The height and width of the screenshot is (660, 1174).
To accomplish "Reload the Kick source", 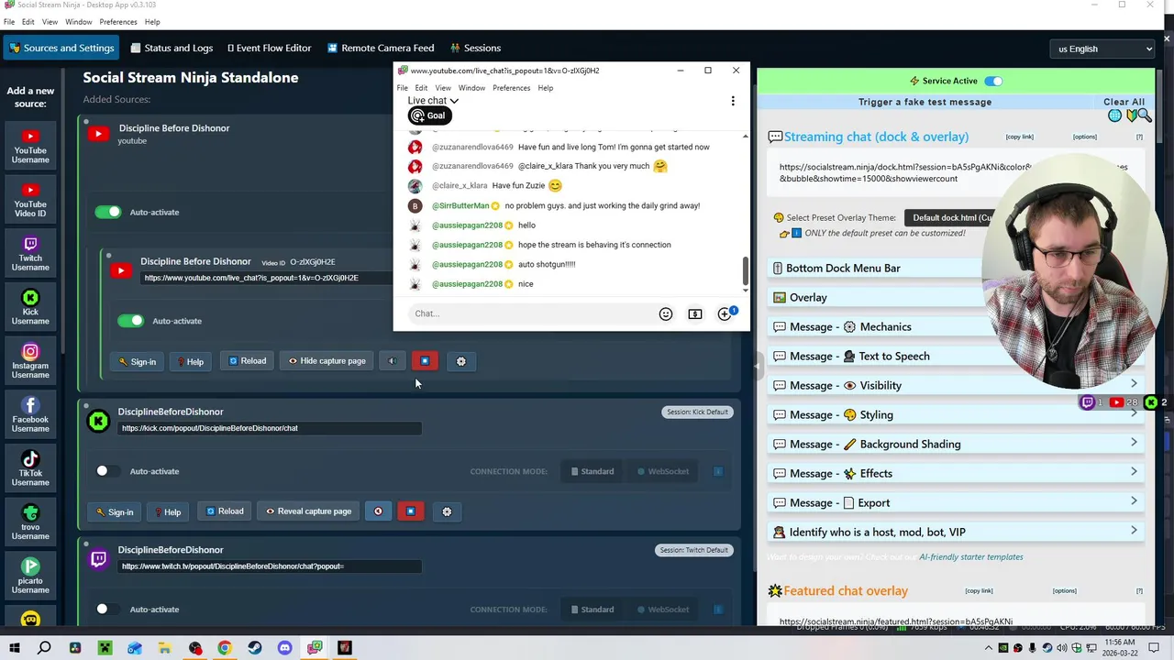I will click(225, 511).
